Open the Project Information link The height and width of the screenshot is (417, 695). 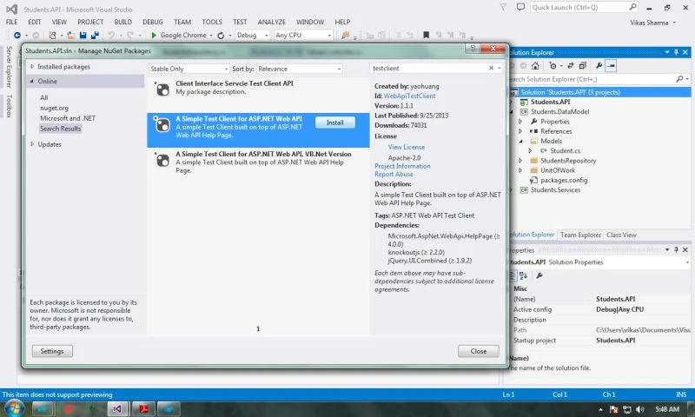coord(402,166)
